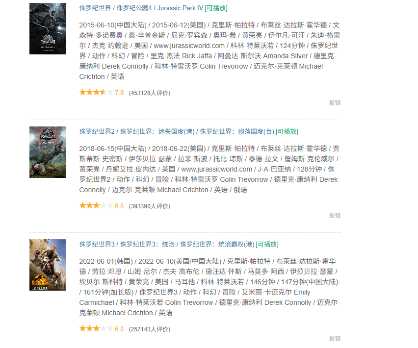Click the 393390人评价 rating count
This screenshot has width=418, height=348.
[149, 206]
